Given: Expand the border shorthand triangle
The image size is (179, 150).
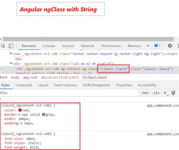Looking at the screenshot, I should [x=20, y=114].
